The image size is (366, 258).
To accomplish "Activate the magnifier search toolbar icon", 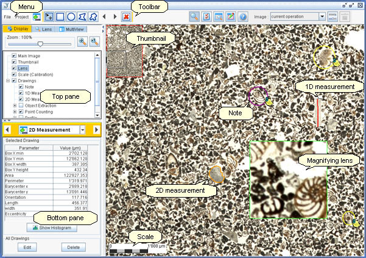I will point(194,17).
